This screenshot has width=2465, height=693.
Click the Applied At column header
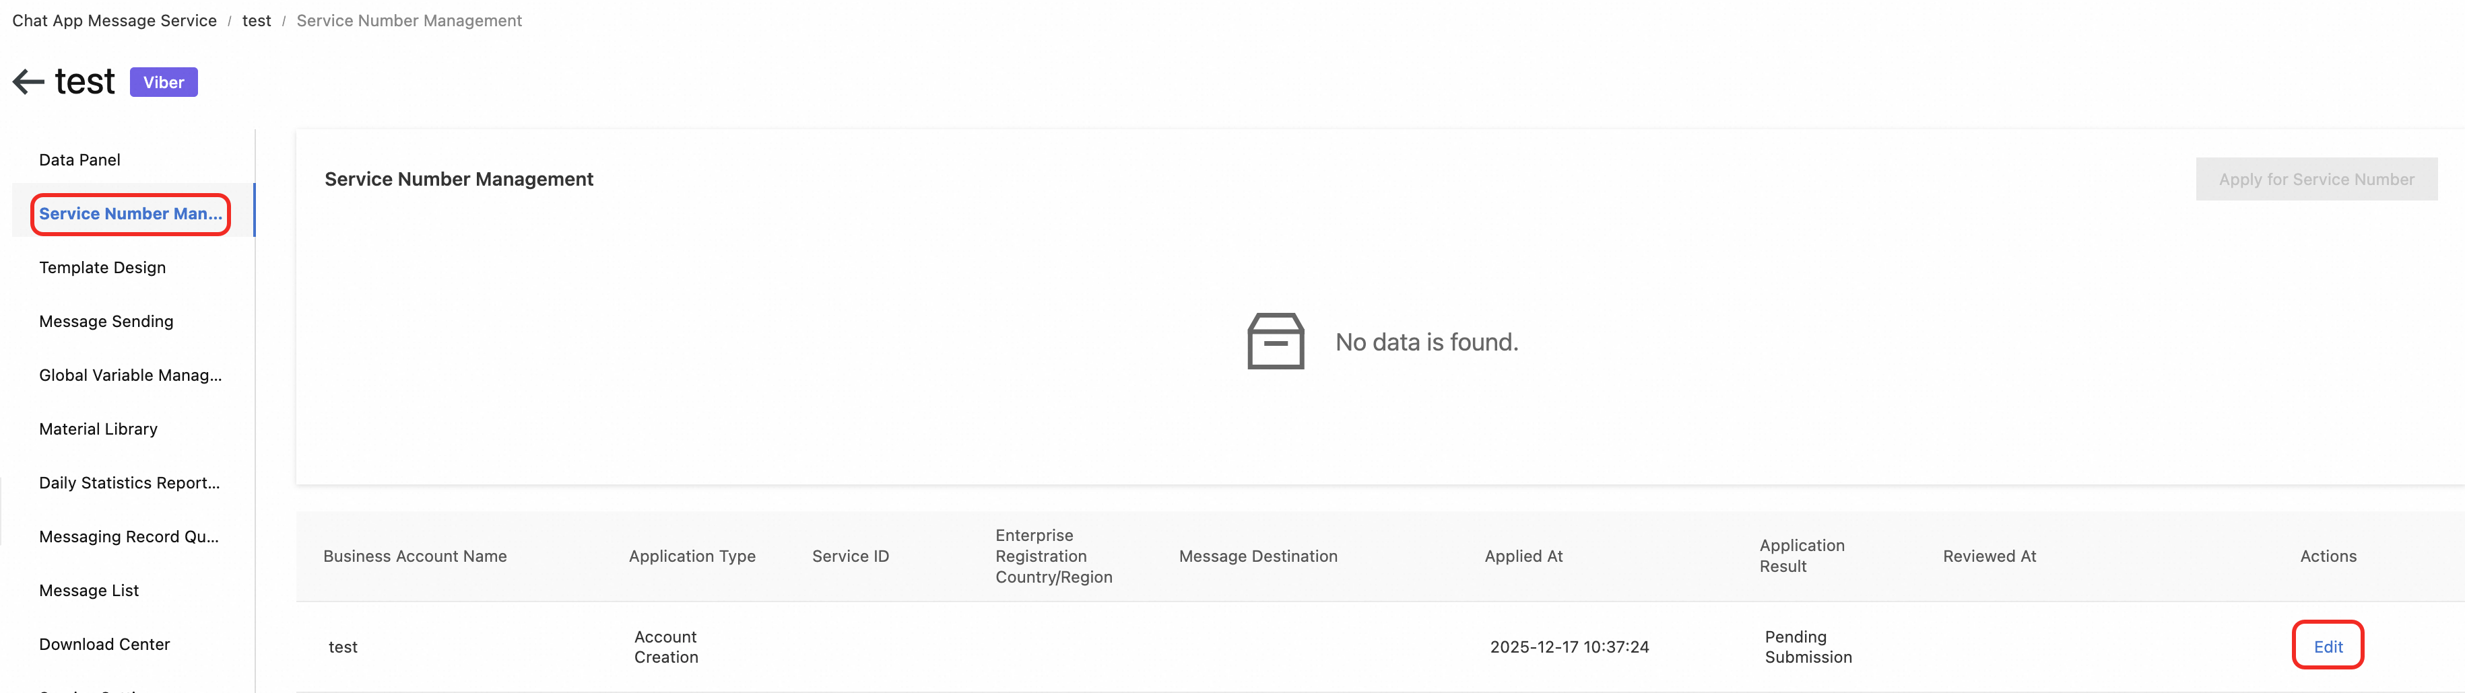pos(1523,556)
